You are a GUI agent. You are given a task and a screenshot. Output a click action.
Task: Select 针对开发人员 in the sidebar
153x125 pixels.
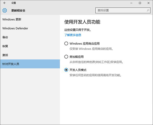coord(11,64)
